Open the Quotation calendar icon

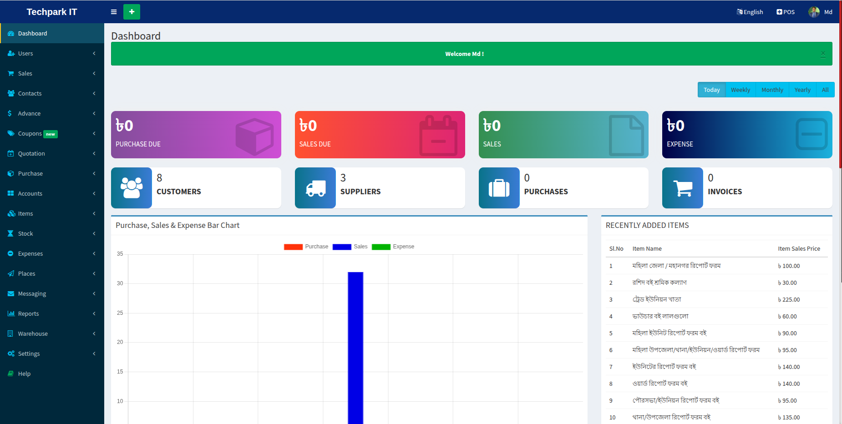tap(10, 153)
